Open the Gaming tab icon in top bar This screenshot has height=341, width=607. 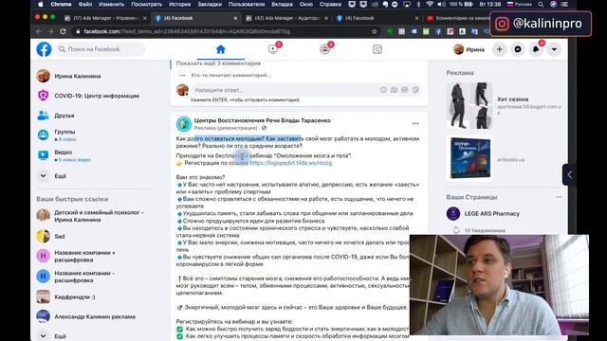[x=377, y=49]
